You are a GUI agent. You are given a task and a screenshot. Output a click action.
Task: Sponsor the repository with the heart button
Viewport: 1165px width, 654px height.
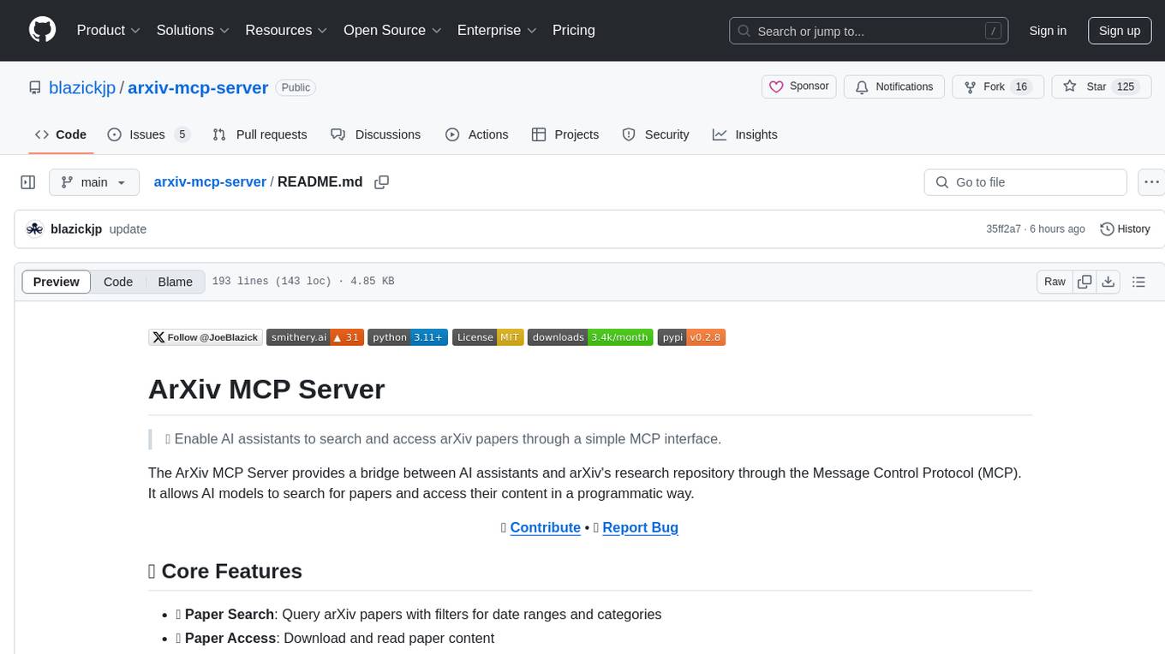[x=799, y=86]
